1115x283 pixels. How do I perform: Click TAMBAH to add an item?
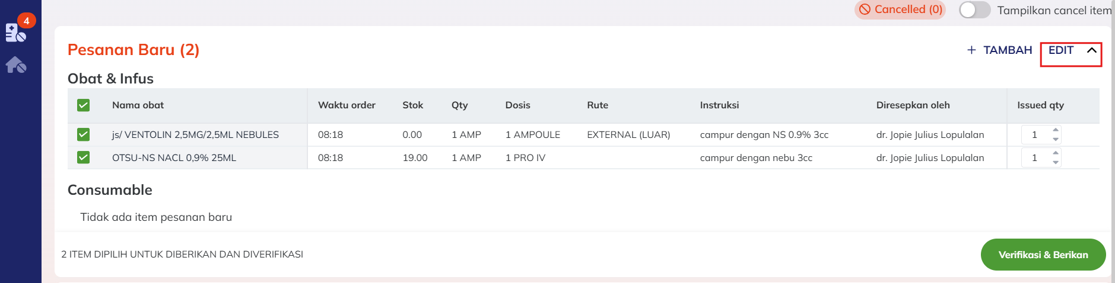point(1008,50)
